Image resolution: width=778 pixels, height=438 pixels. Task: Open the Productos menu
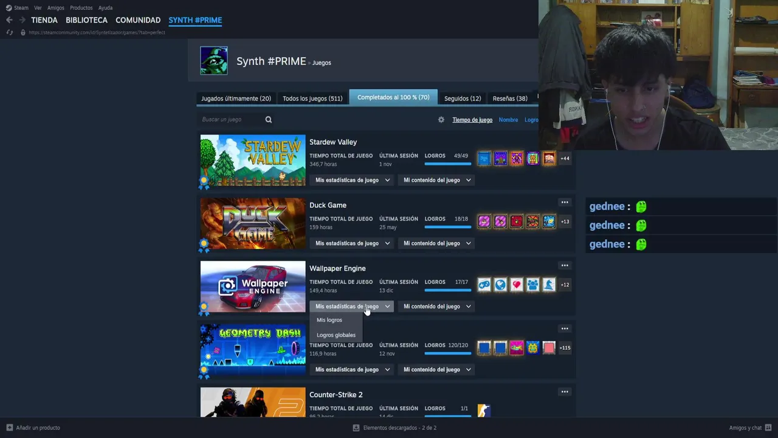[81, 8]
